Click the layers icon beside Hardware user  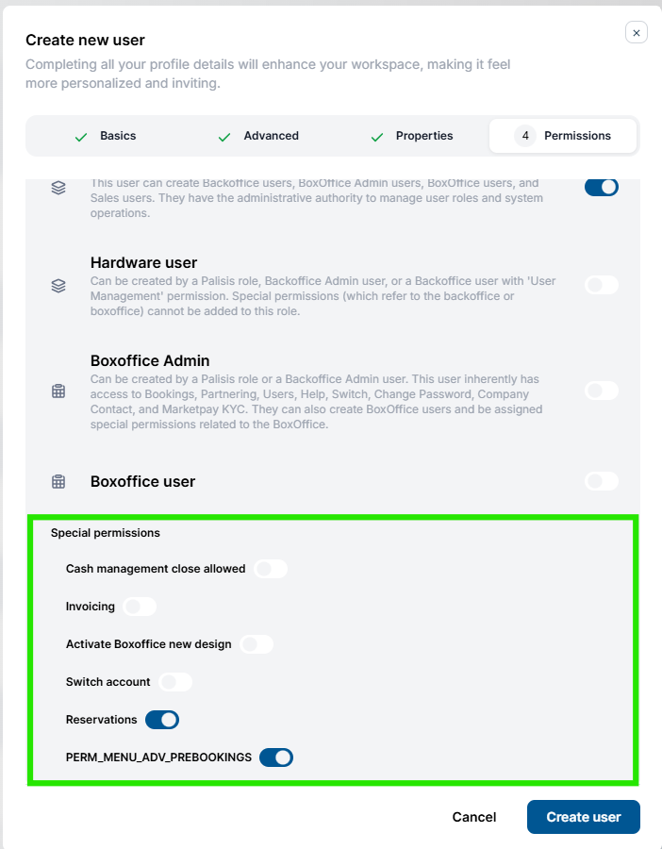click(x=58, y=285)
